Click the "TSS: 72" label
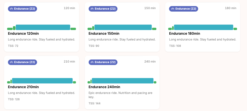The height and width of the screenshot is (111, 247). [x=13, y=46]
